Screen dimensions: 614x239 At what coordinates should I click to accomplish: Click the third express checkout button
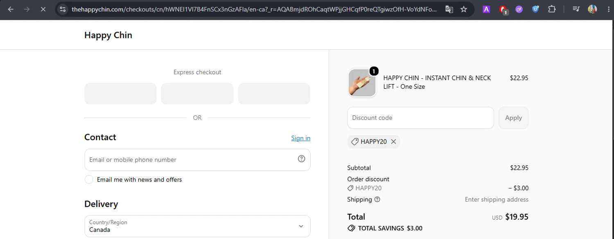(274, 93)
